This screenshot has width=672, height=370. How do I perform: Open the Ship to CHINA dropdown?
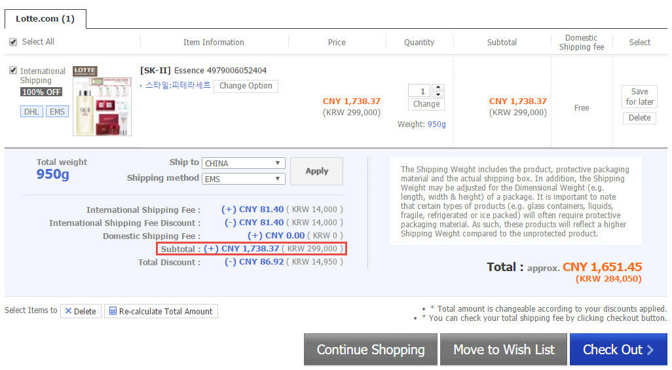coord(244,163)
